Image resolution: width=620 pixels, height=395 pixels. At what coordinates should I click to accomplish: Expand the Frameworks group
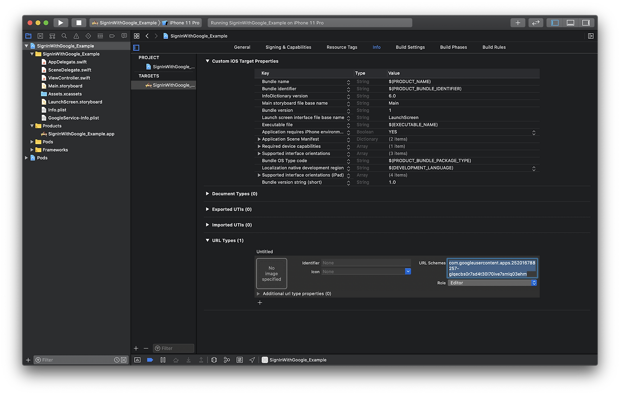click(x=32, y=150)
